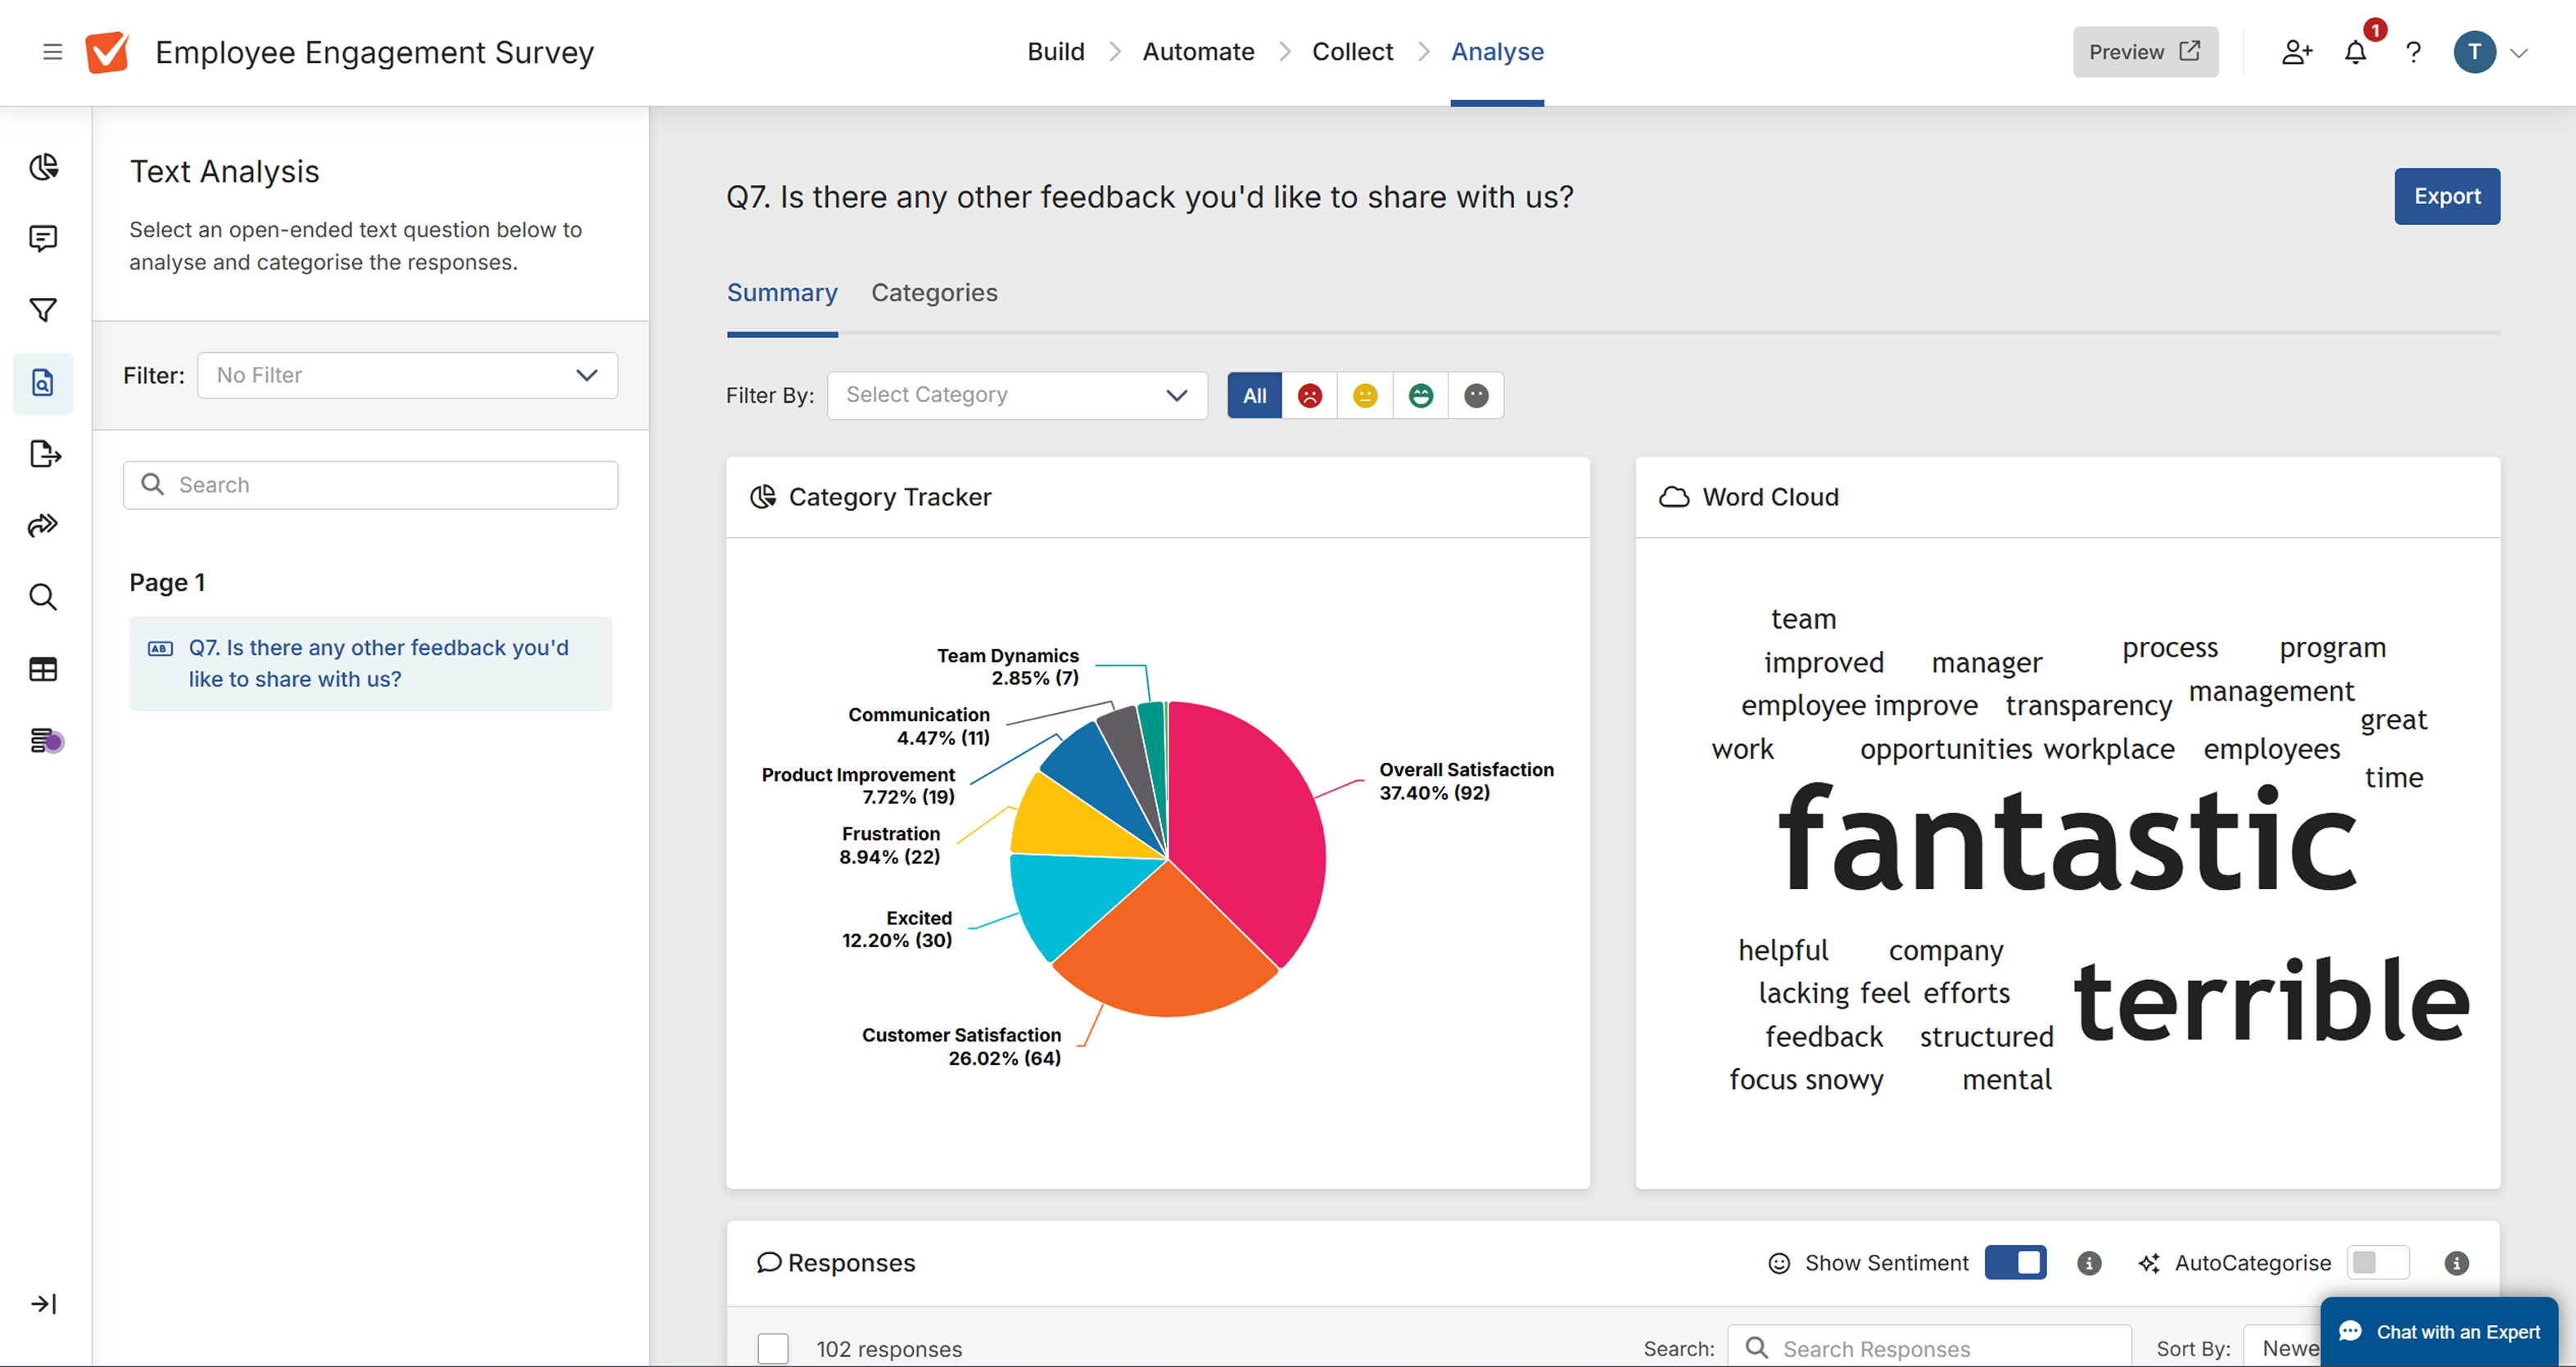Click the Preview button

pyautogui.click(x=2144, y=52)
